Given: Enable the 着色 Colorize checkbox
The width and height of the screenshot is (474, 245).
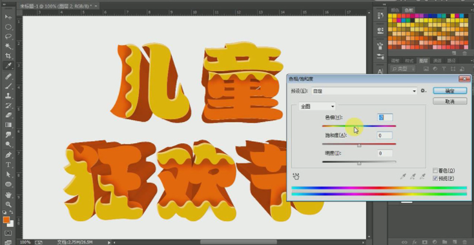Looking at the screenshot, I should coord(435,170).
